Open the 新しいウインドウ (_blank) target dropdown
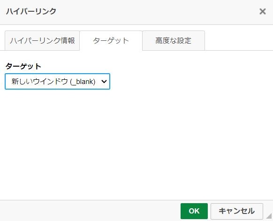 57,82
